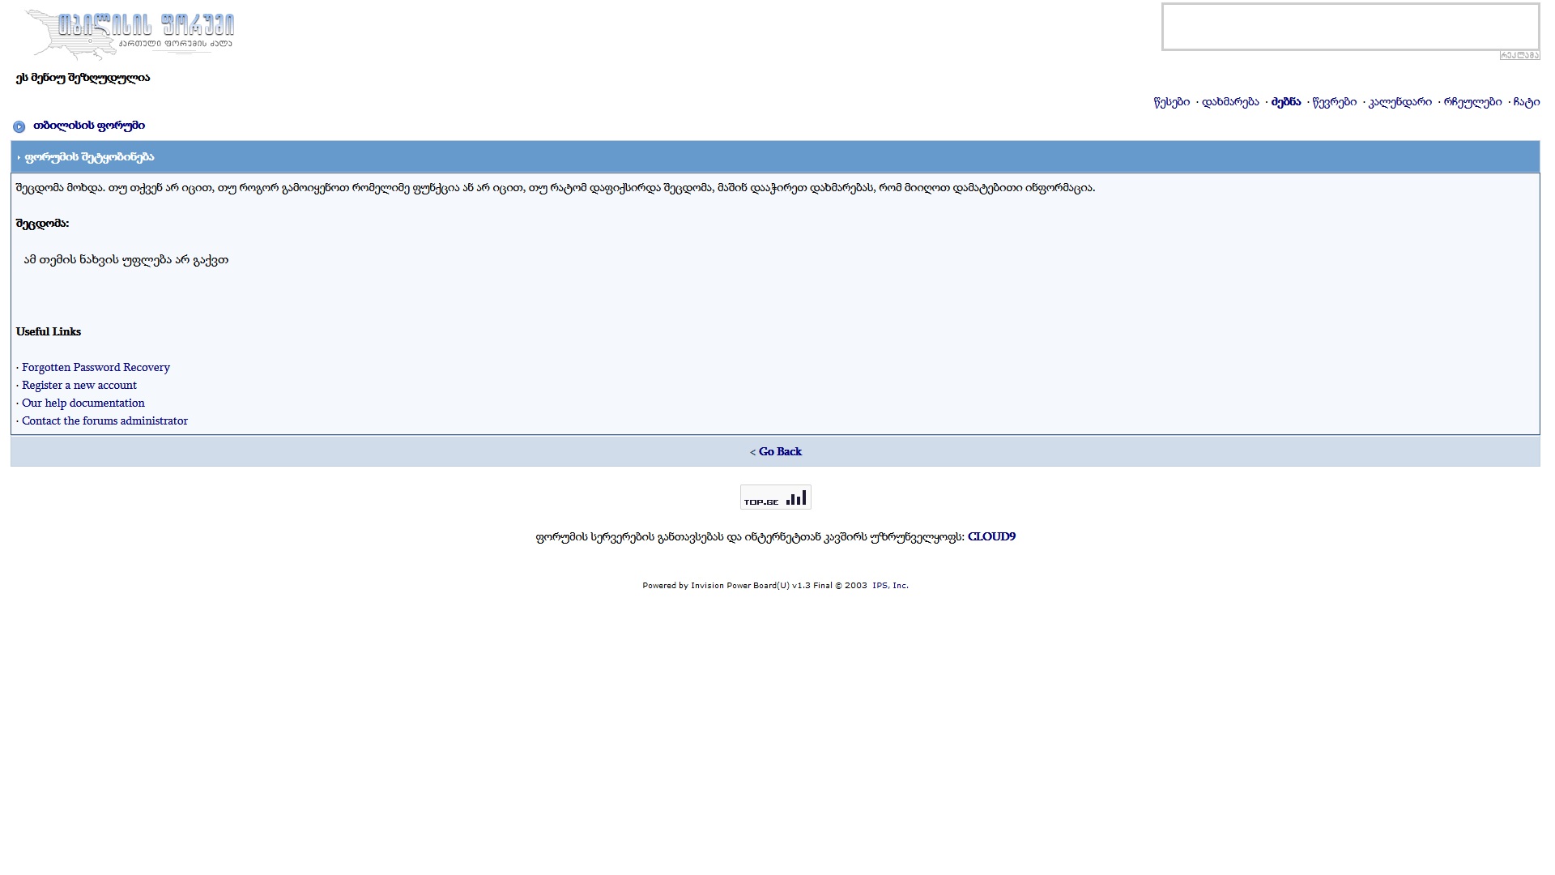
Task: Click the small რეკლამა label under banner
Action: [1519, 55]
